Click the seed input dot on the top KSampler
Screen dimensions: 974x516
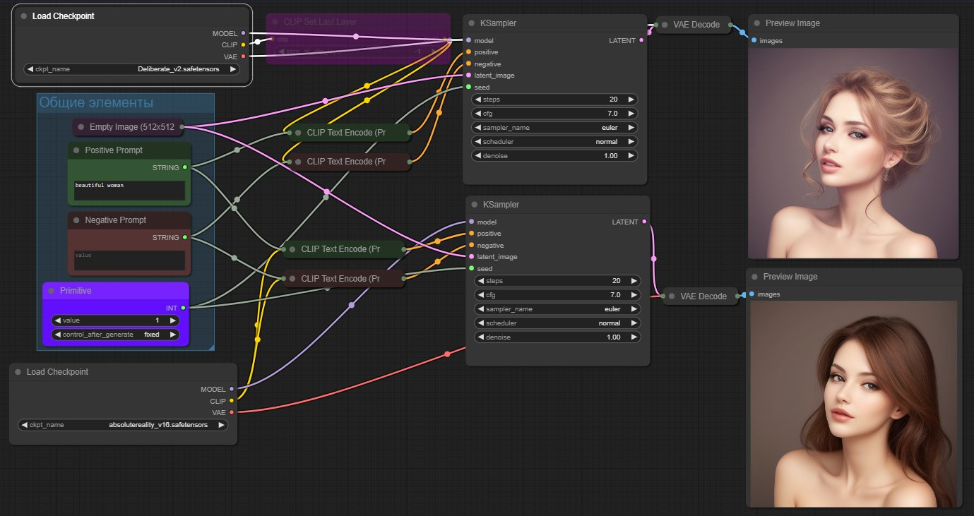pyautogui.click(x=469, y=87)
